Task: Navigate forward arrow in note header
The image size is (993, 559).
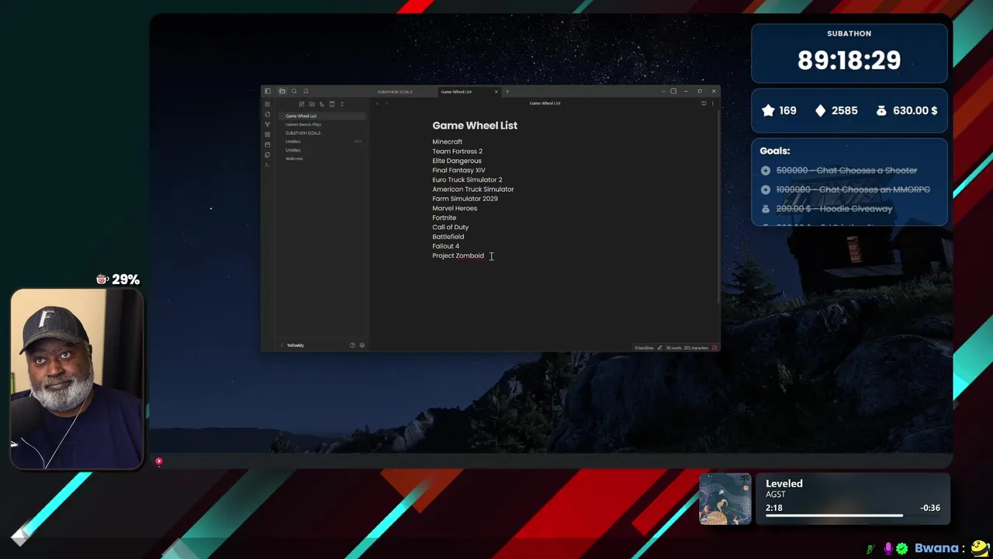Action: [387, 103]
